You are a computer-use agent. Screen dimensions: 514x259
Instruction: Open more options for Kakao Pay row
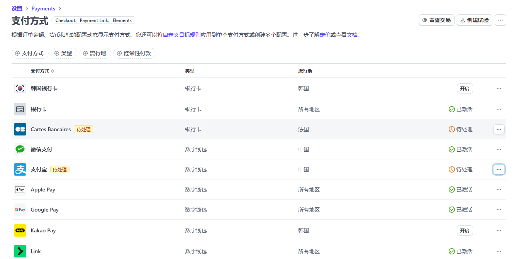(499, 230)
